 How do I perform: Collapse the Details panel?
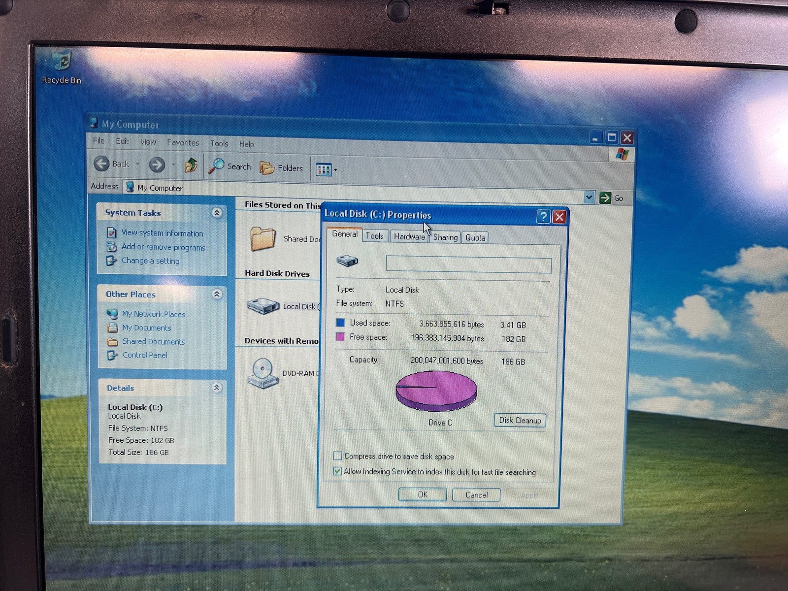[x=217, y=388]
